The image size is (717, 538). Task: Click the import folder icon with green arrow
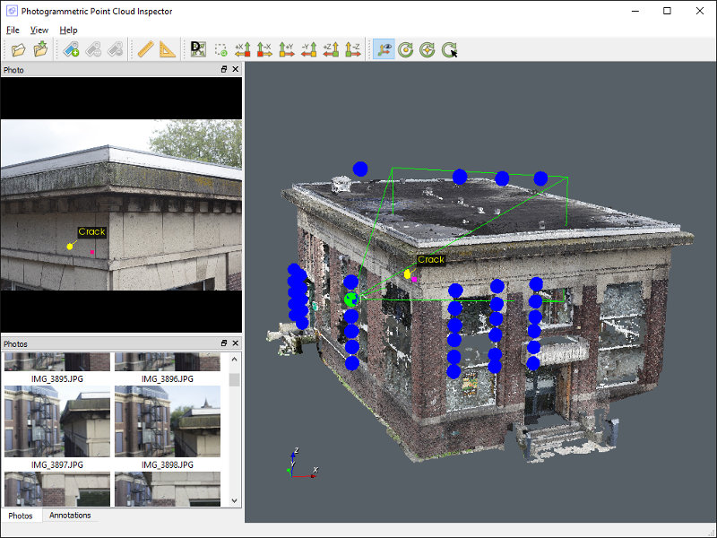click(40, 49)
